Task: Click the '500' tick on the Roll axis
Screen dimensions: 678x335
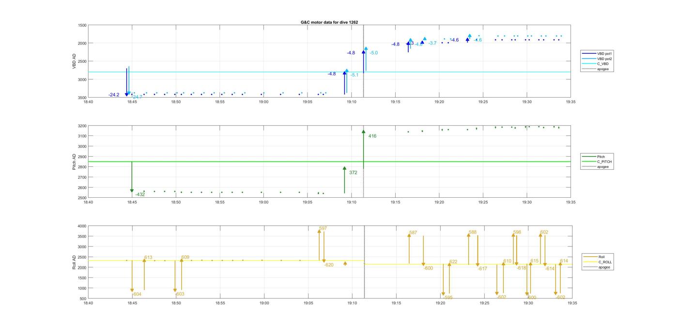Action: (83, 299)
